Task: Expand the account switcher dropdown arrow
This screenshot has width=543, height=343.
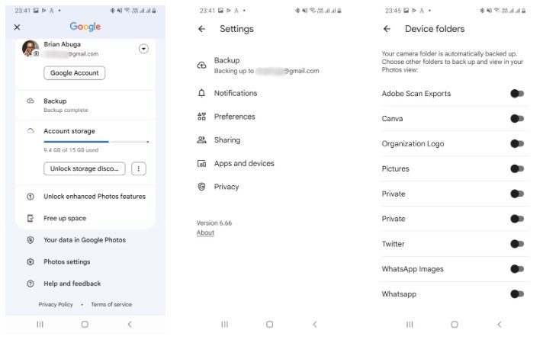Action: point(143,49)
